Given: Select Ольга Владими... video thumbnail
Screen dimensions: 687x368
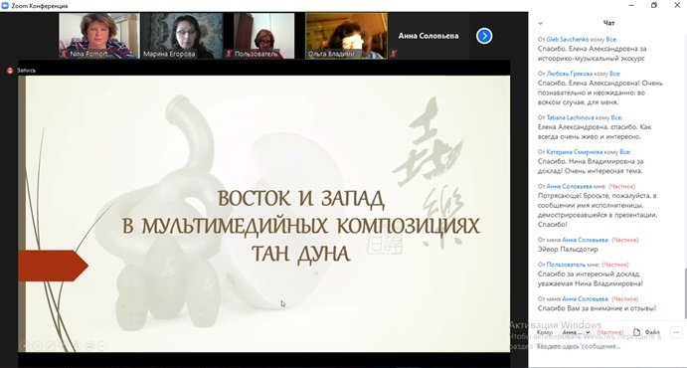Looking at the screenshot, I should pyautogui.click(x=346, y=36).
